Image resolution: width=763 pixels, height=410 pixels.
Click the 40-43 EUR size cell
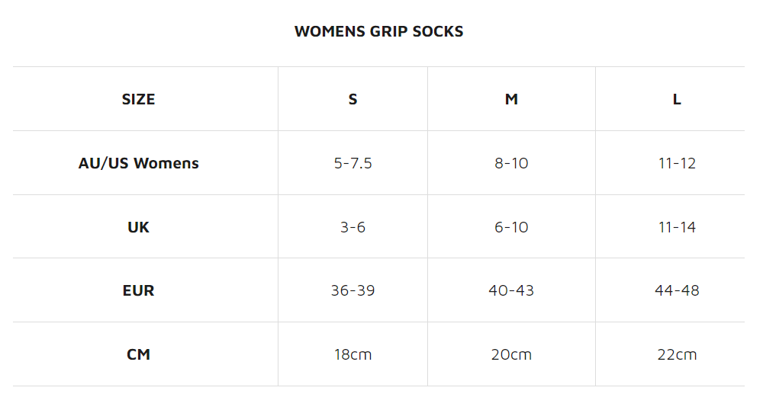[x=511, y=290]
